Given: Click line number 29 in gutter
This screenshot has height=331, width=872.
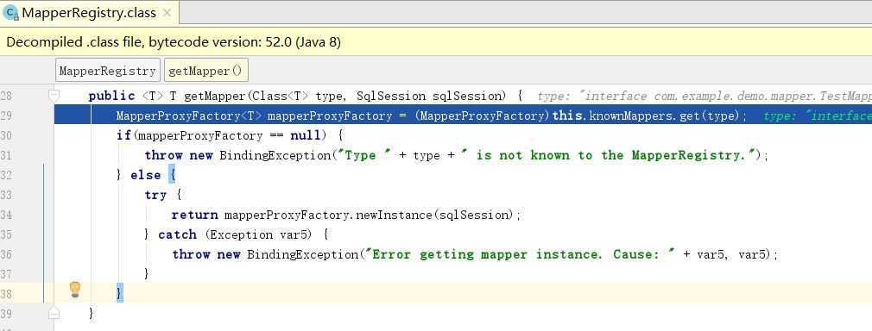Looking at the screenshot, I should [7, 116].
